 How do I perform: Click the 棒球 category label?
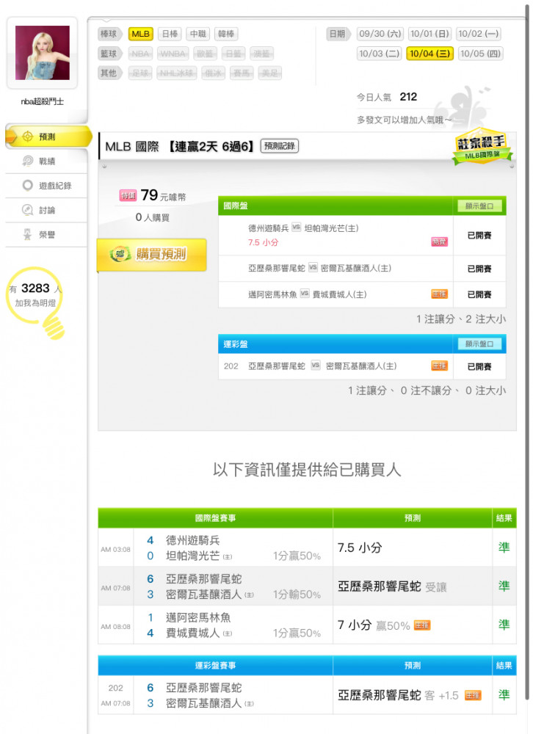pyautogui.click(x=109, y=34)
